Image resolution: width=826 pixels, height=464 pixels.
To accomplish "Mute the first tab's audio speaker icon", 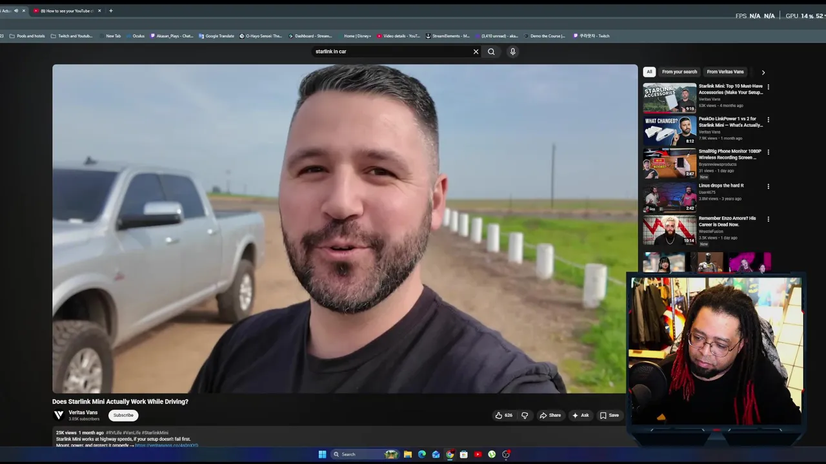I will point(16,11).
